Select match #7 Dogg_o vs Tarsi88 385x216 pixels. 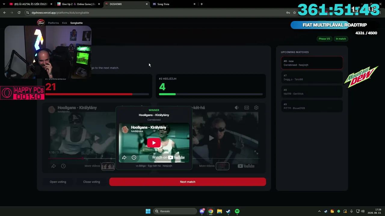[312, 77]
